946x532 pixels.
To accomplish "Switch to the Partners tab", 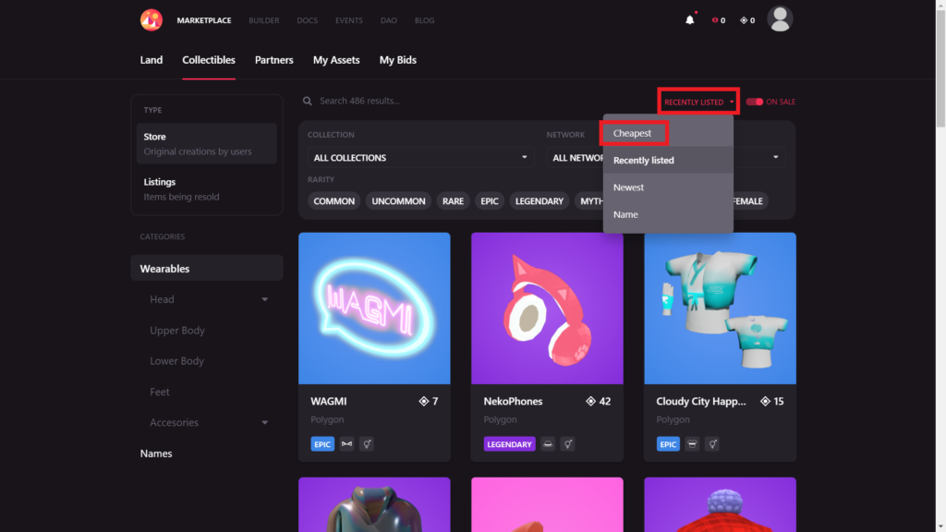I will (273, 60).
